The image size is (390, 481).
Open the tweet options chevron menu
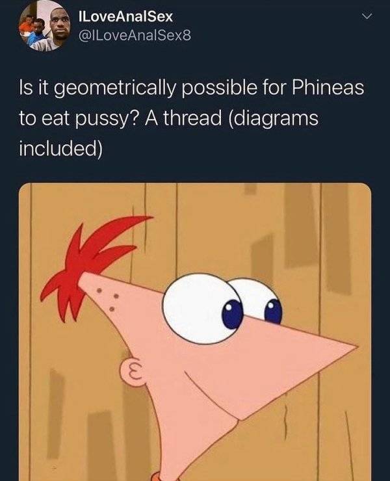367,17
